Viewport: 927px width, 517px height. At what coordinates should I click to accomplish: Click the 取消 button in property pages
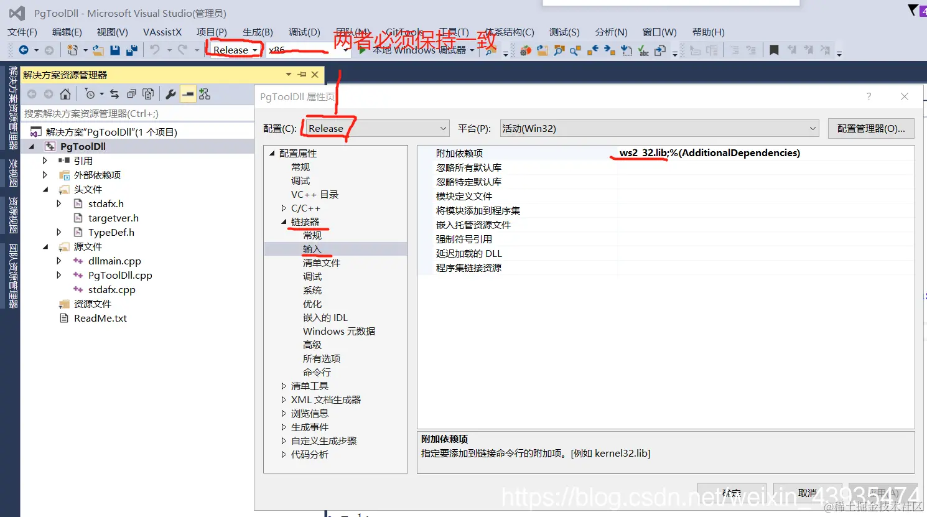pos(807,492)
